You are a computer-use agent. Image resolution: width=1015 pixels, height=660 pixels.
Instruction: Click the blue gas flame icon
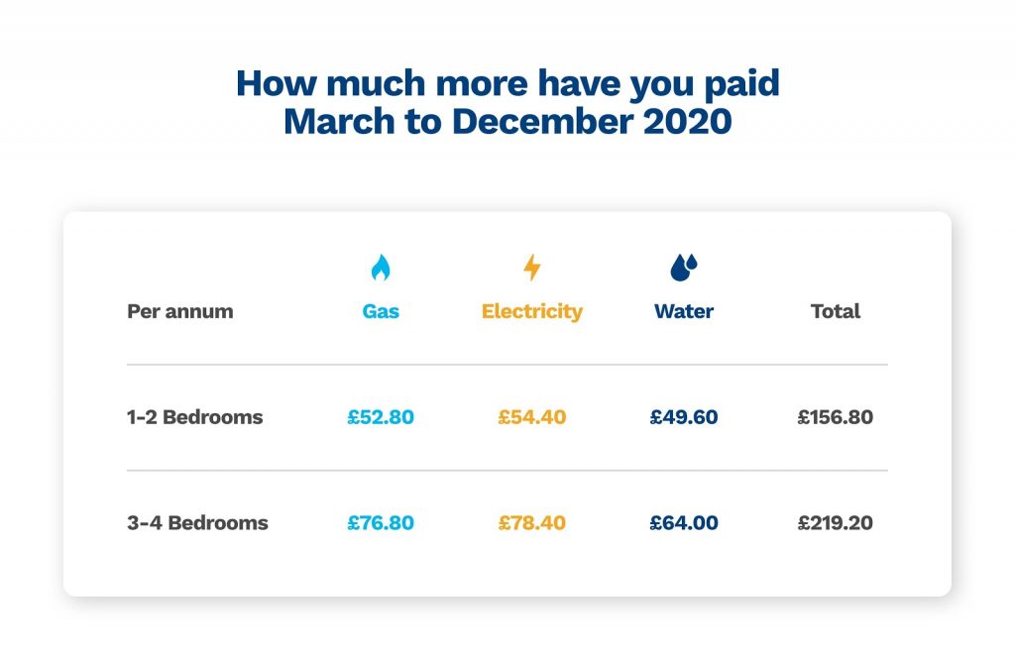tap(381, 268)
